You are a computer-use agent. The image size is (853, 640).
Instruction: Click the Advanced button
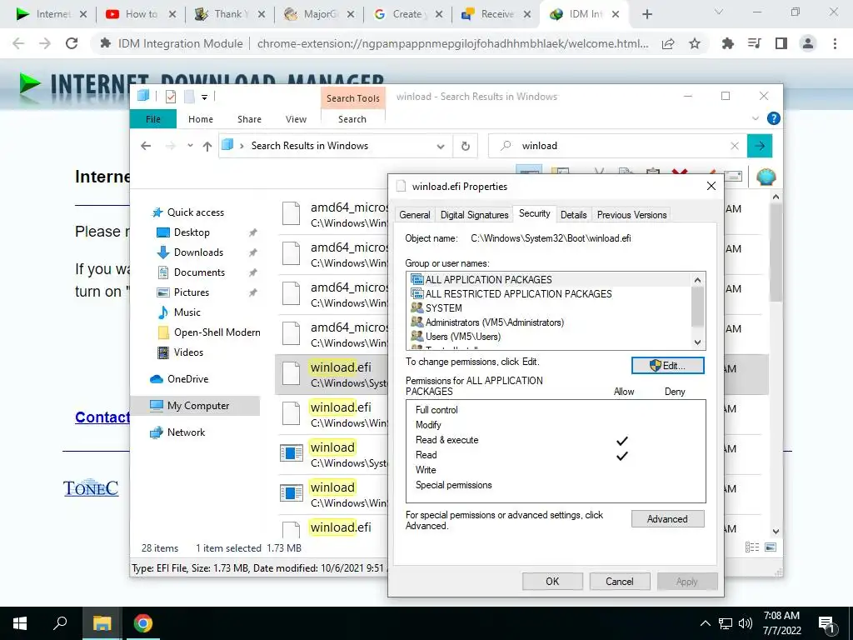tap(667, 519)
